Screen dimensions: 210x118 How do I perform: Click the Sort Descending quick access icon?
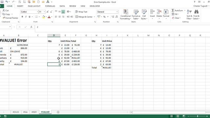[x=24, y=2]
